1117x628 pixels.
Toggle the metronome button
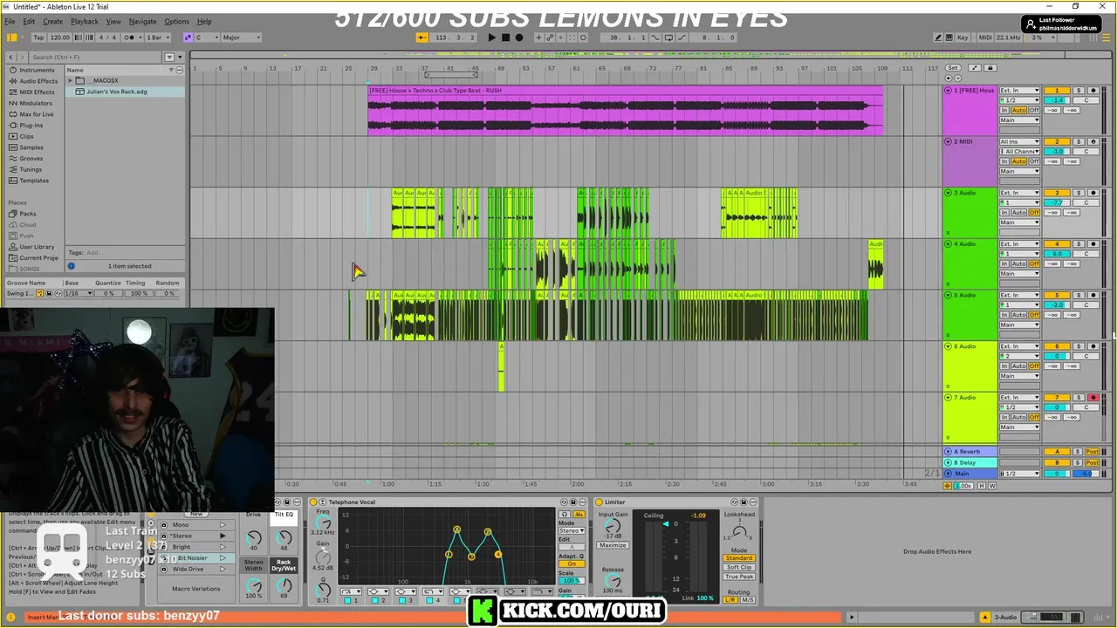coord(131,38)
